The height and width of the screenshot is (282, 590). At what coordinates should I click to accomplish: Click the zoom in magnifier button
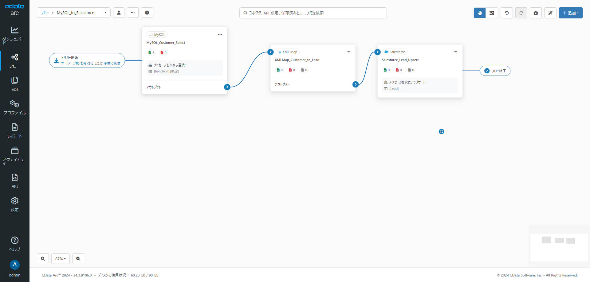pyautogui.click(x=43, y=259)
